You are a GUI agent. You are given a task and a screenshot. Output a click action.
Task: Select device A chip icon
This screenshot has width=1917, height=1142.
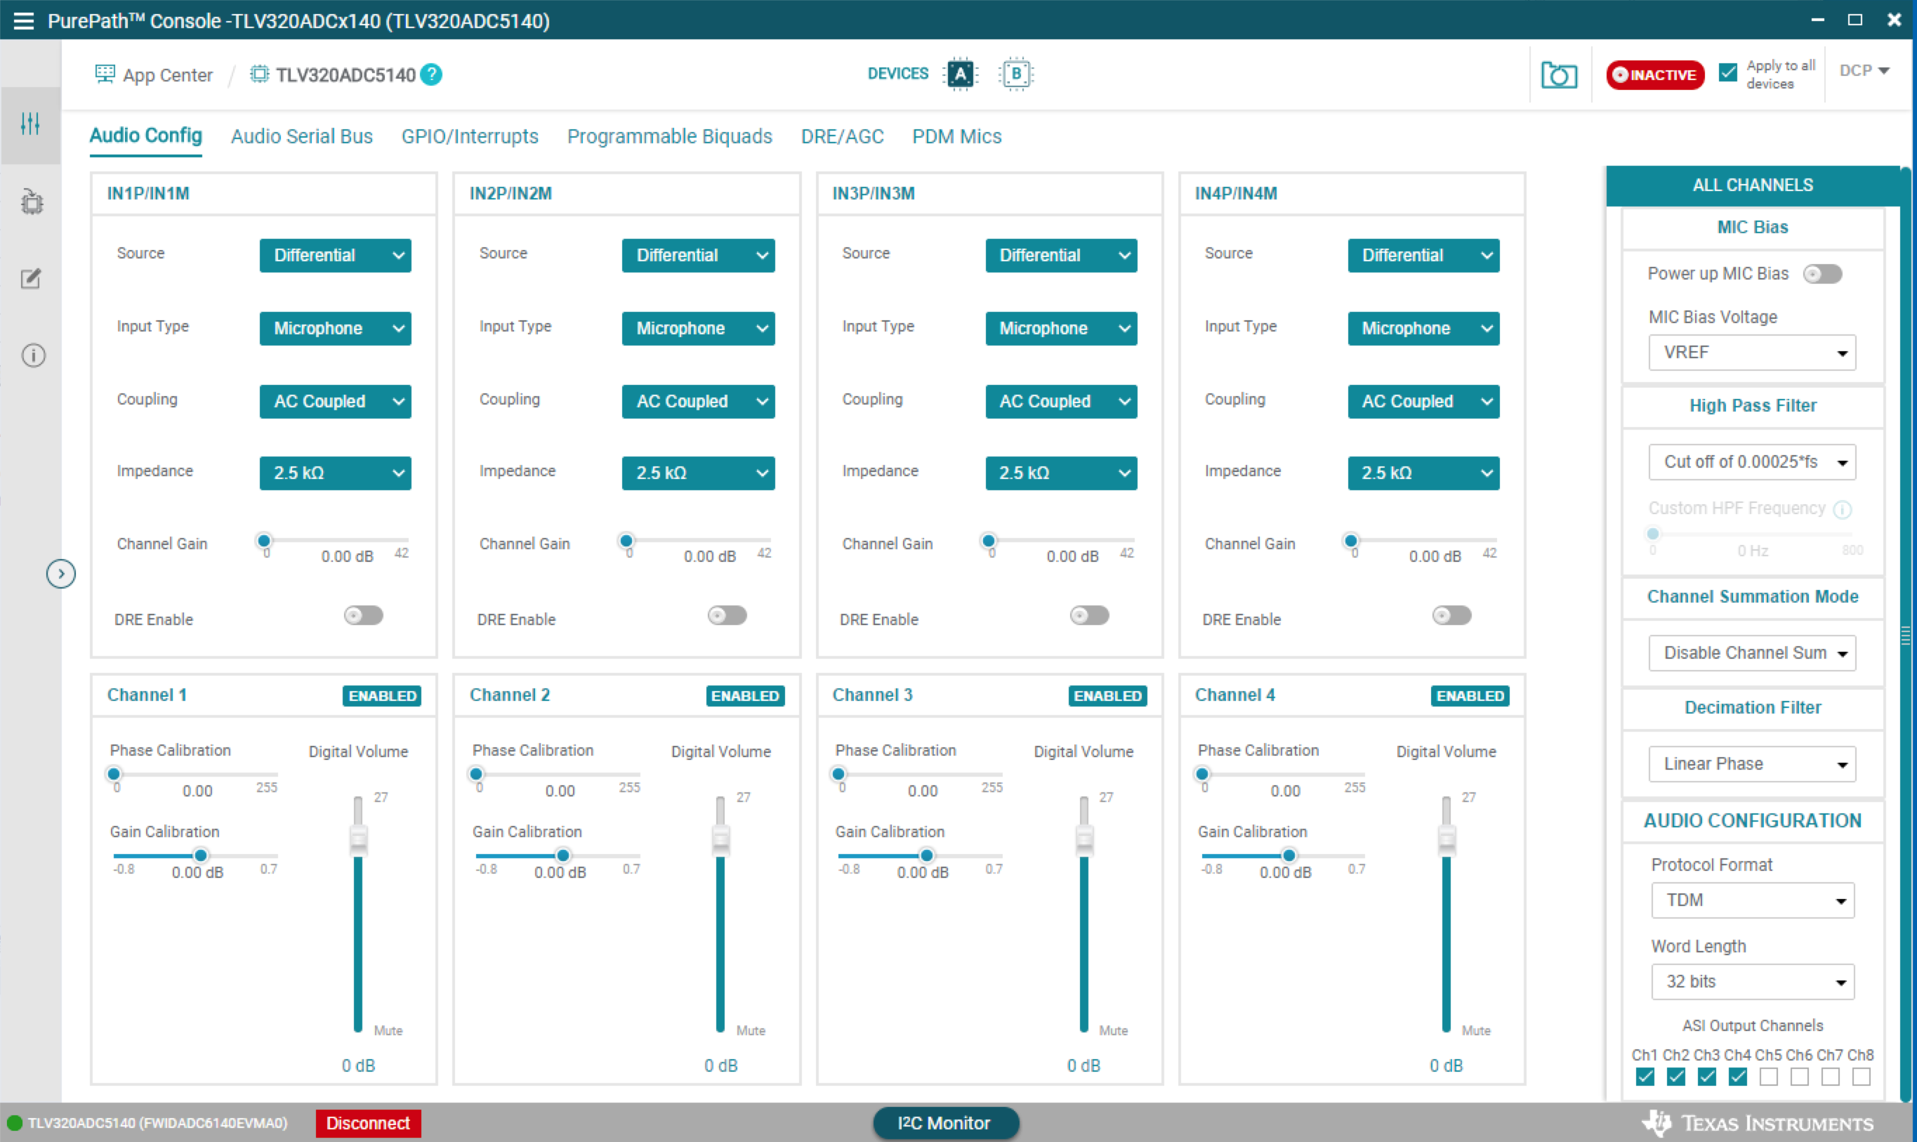tap(960, 74)
